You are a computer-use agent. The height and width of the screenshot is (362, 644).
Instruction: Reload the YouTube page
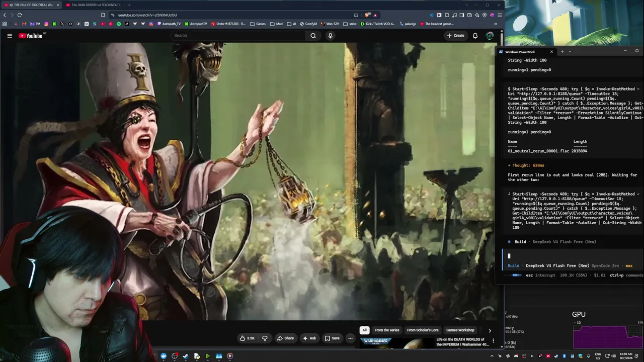20,15
